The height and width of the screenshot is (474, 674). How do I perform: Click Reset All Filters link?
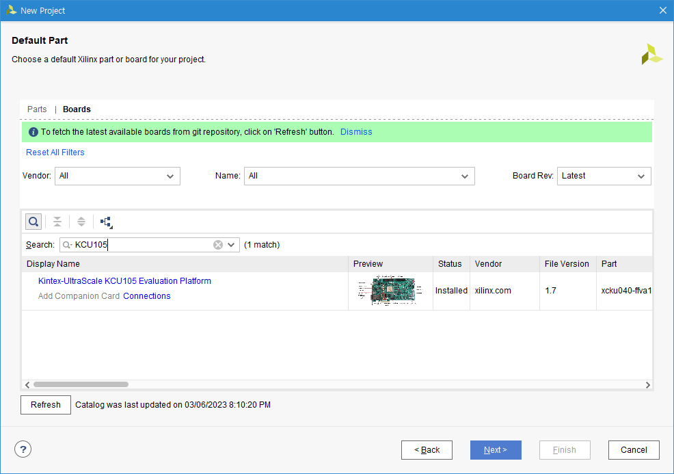click(x=55, y=153)
